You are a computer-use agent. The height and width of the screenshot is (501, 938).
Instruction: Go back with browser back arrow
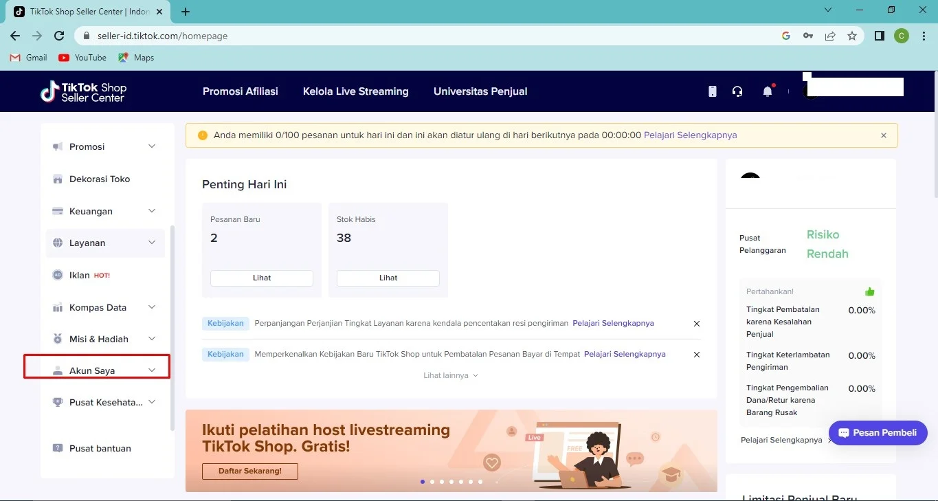[x=15, y=36]
